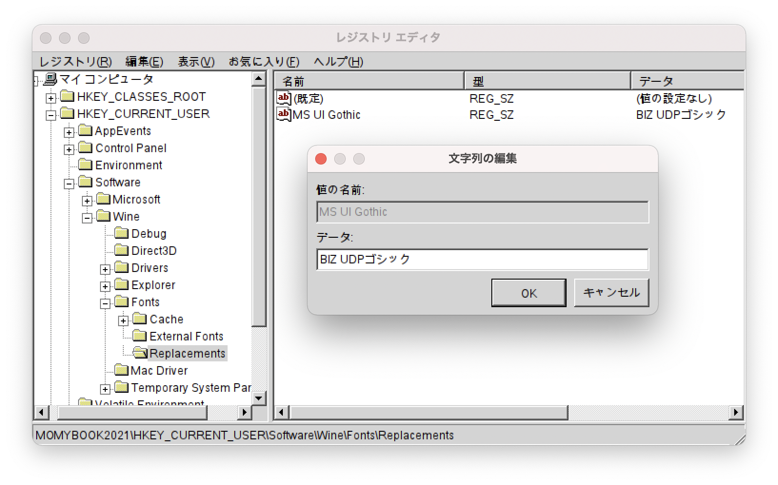Click the キャンセル button

(611, 293)
